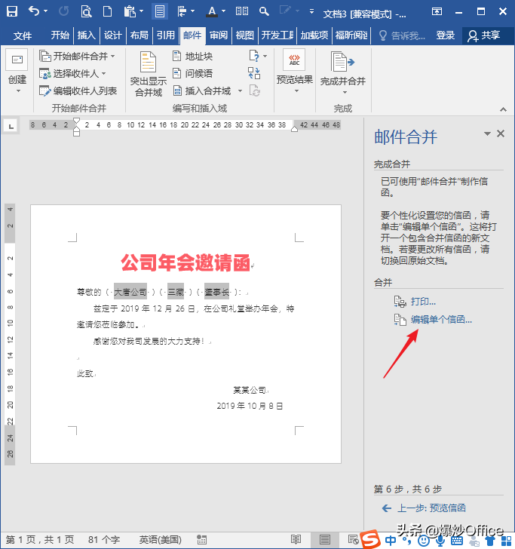This screenshot has height=549, width=515.
Task: Undo the last action
Action: (34, 11)
